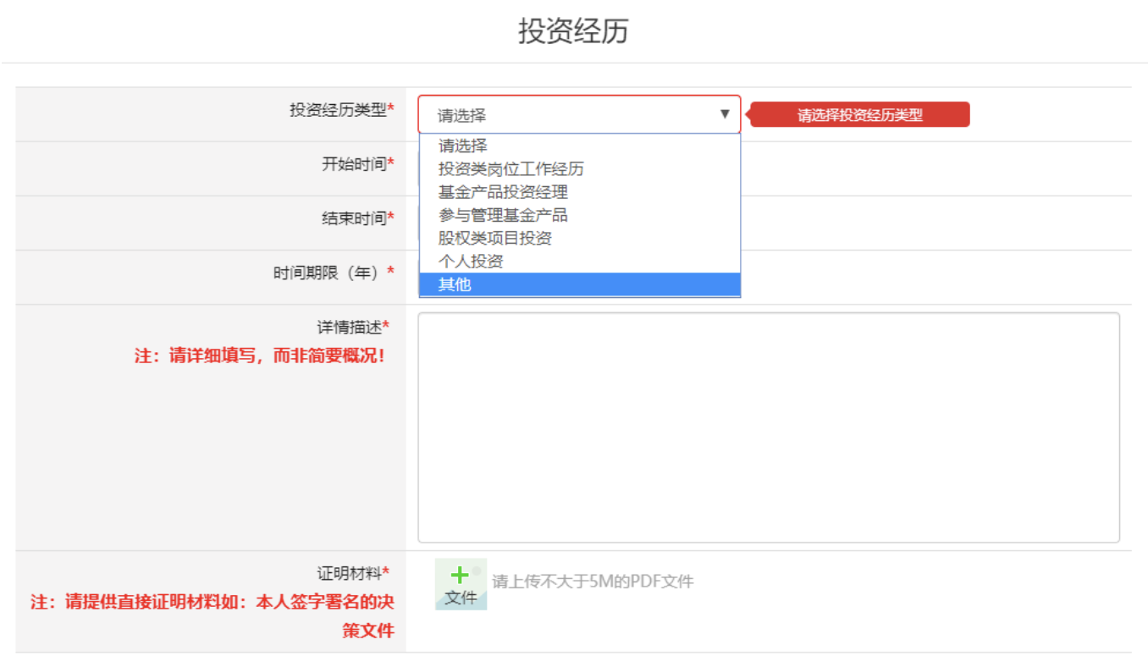Click the 结束时间 field label
Screen dimensions: 1148x667
click(x=348, y=218)
